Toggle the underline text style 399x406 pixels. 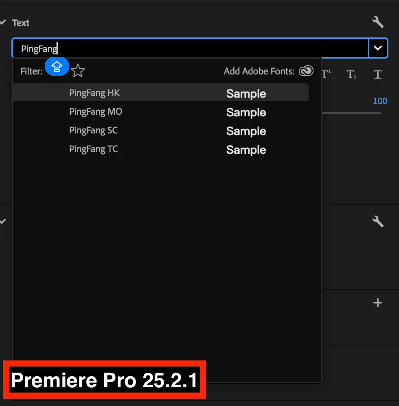pos(378,74)
